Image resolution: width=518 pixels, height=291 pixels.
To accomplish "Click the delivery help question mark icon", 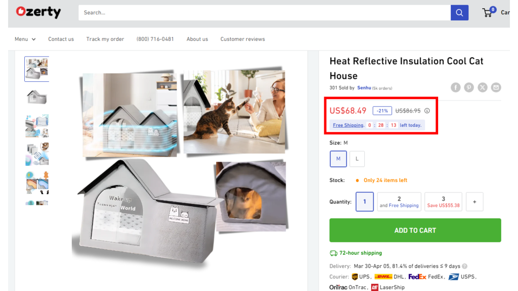I will pos(465,266).
